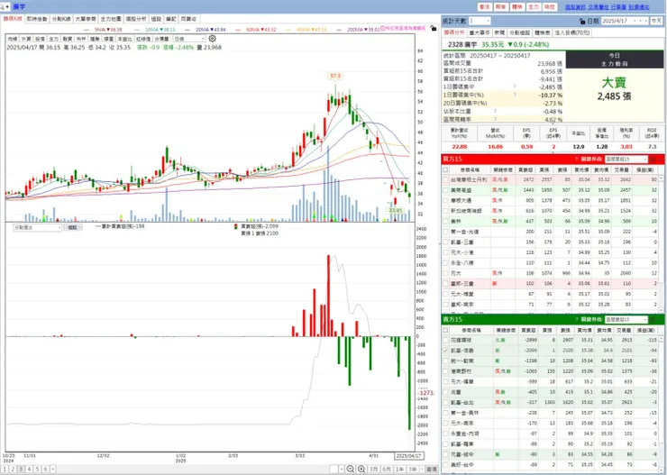Set chart range with 6月 button
The width and height of the screenshot is (667, 475).
(x=387, y=469)
